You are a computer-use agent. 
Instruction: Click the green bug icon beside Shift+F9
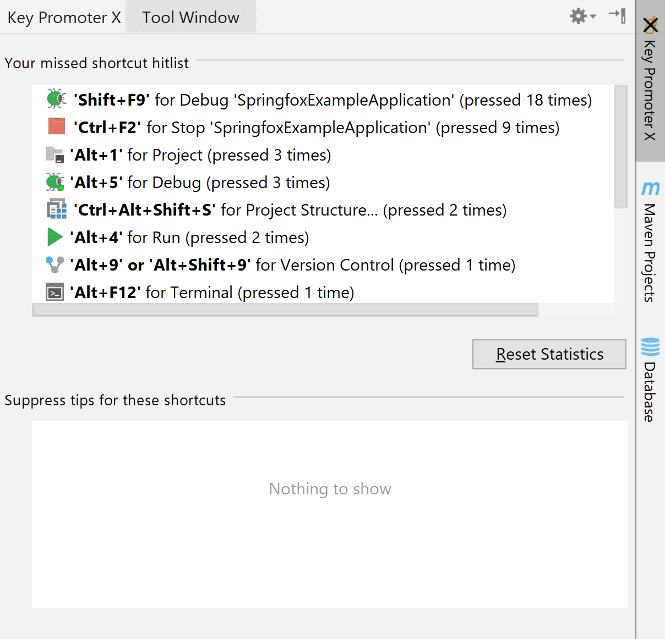click(x=56, y=100)
